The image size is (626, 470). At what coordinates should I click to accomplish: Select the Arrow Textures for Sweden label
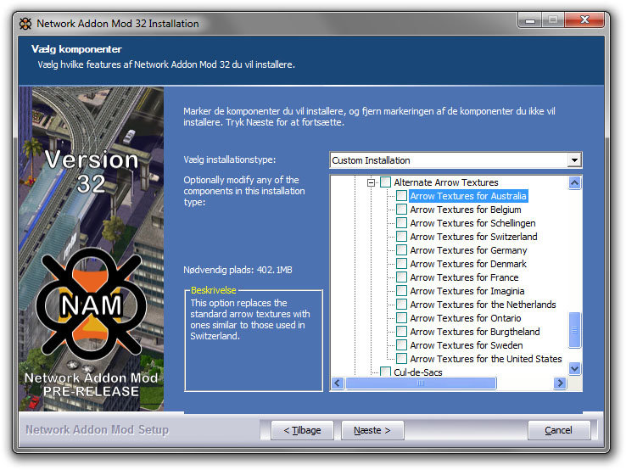(x=467, y=345)
